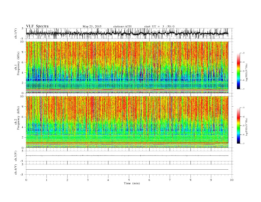
Task: Select the "start UT = 3 :50: 0" text
Action: 159,26
